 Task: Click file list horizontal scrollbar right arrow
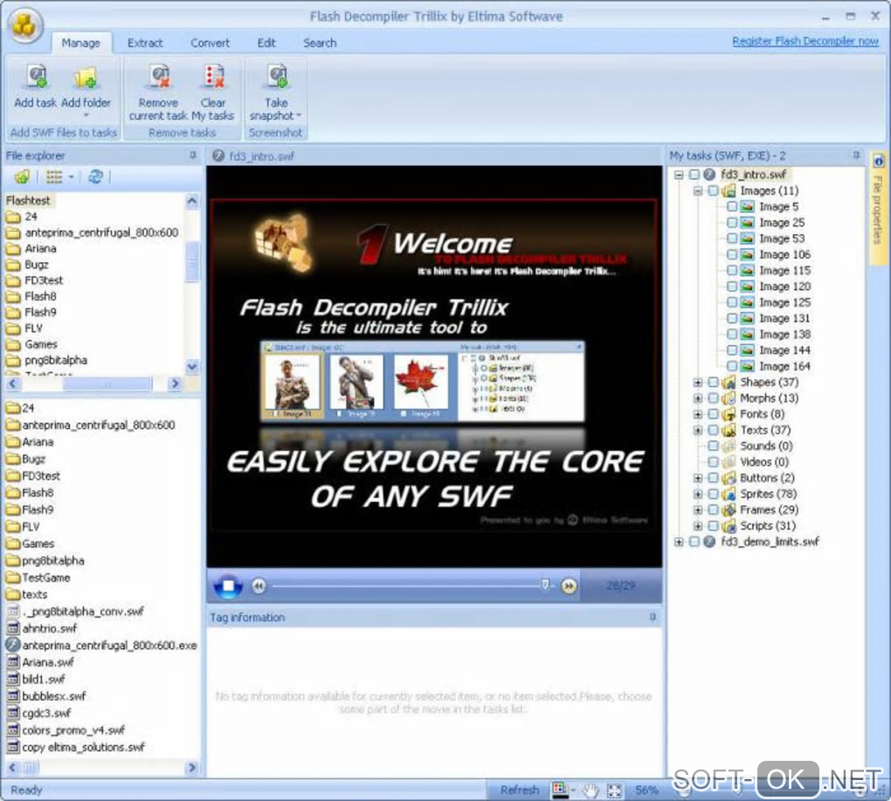(192, 768)
